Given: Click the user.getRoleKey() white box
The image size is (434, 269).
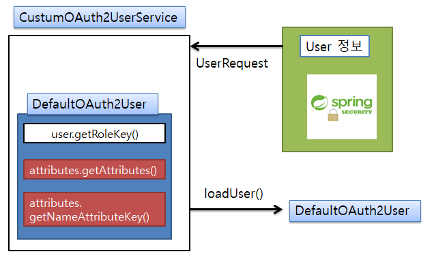Looking at the screenshot, I should (x=94, y=133).
